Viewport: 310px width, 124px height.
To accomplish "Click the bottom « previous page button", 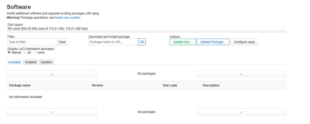I will tap(52, 112).
